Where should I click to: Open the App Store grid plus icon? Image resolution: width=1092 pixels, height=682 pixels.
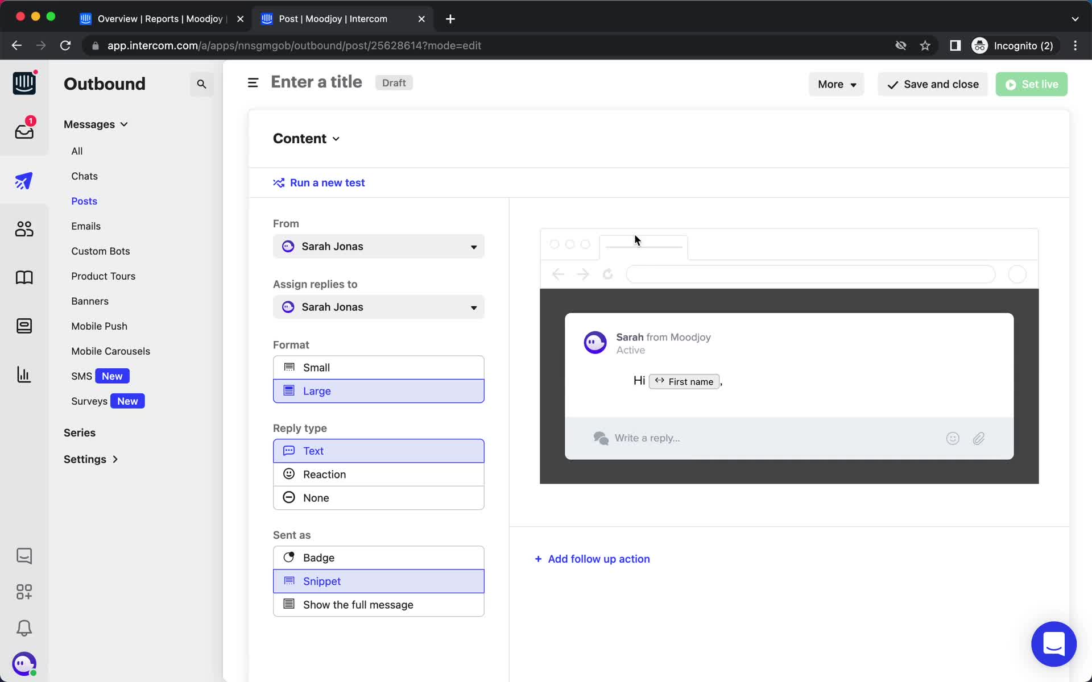[24, 592]
